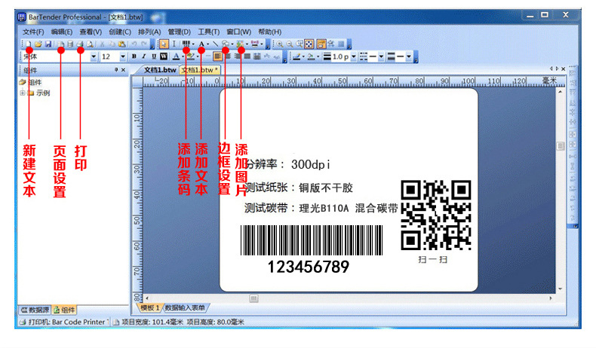The image size is (596, 348).
Task: Select the line drawing tool
Action: (215, 44)
